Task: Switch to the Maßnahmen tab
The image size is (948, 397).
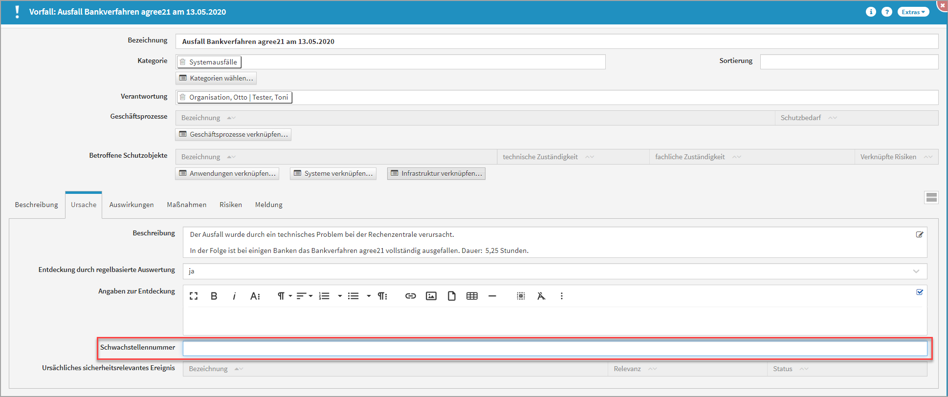Action: click(x=186, y=205)
